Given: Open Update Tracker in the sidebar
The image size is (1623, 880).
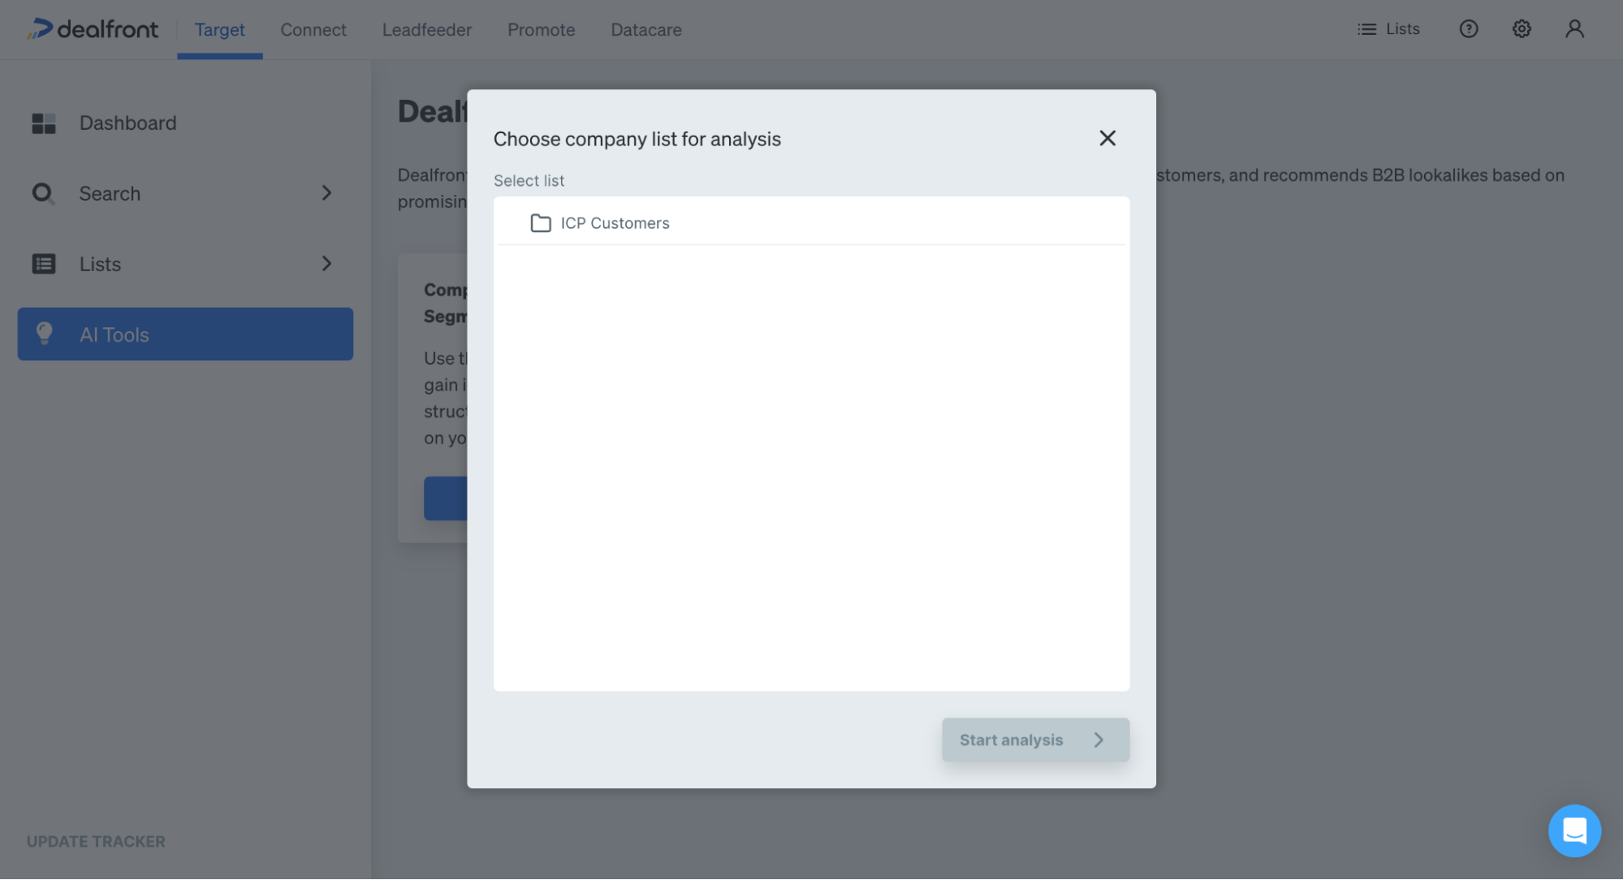Looking at the screenshot, I should pos(95,841).
